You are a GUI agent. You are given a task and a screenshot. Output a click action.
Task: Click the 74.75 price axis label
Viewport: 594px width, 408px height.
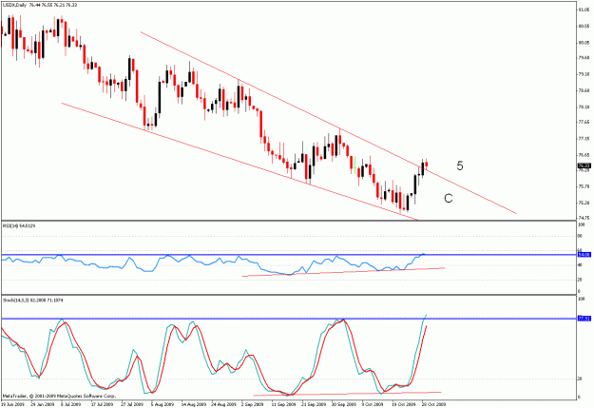click(584, 218)
